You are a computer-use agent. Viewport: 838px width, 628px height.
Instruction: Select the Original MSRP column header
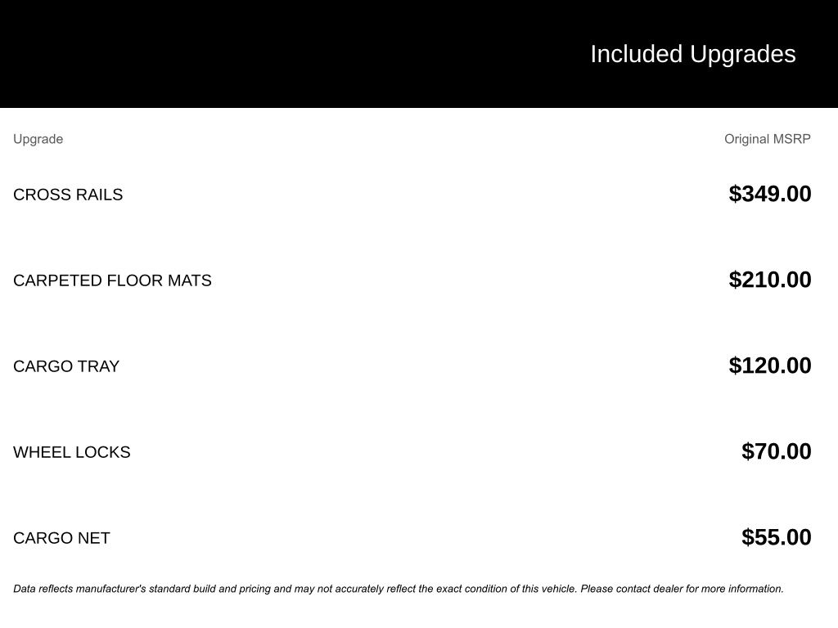[768, 139]
